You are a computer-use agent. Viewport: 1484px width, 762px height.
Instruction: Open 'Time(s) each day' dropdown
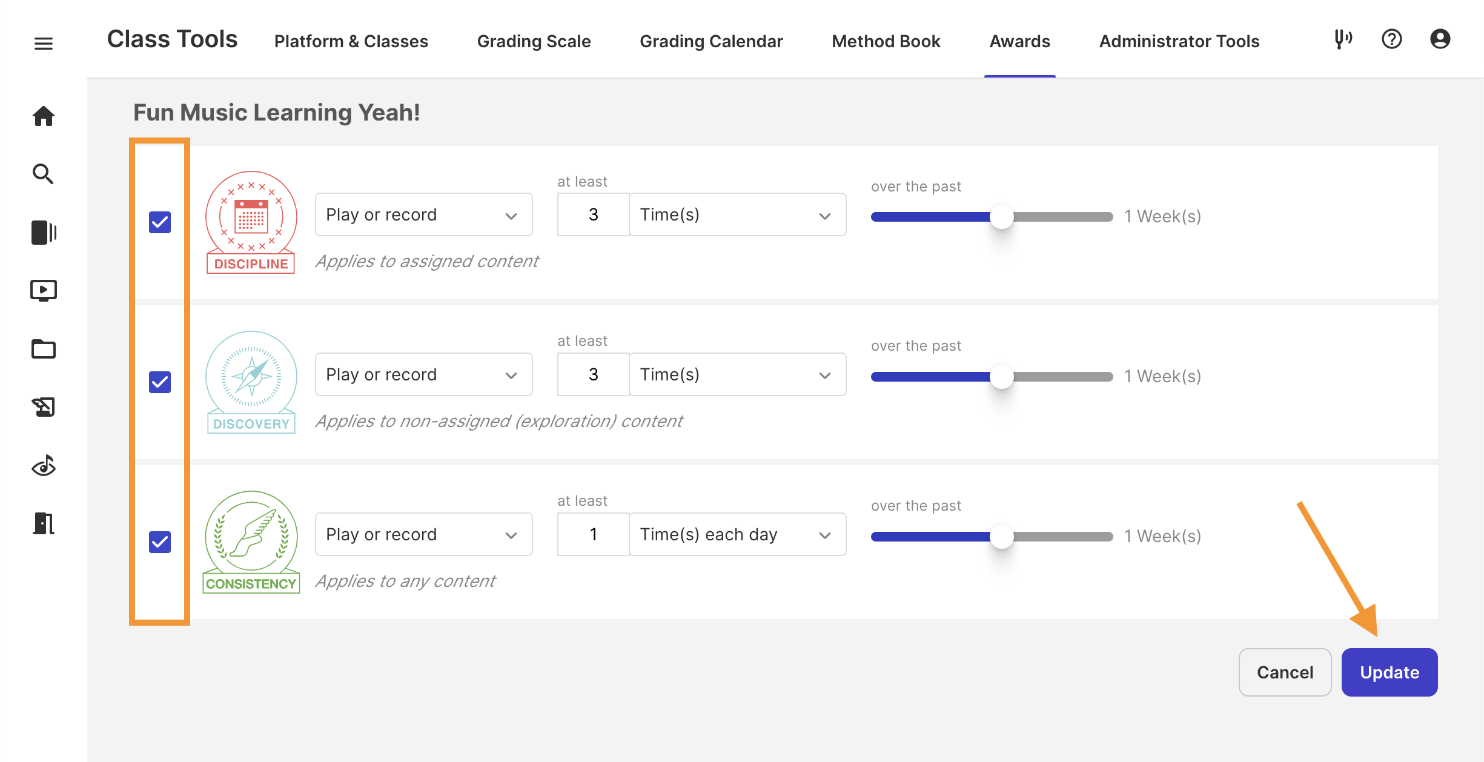(x=738, y=534)
